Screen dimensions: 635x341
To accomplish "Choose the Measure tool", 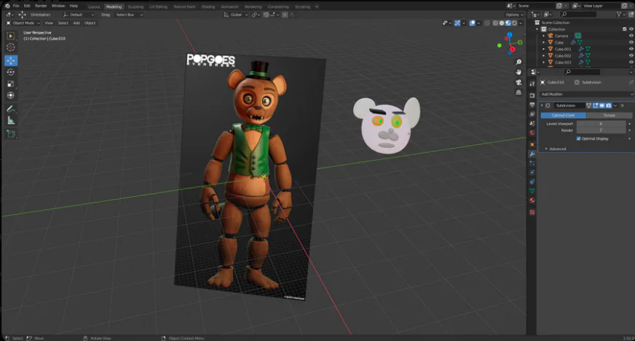I will point(11,120).
